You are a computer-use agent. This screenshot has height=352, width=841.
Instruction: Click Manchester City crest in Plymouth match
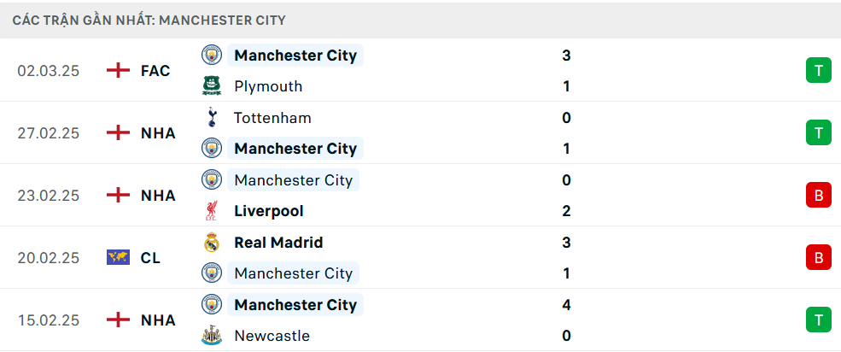click(211, 56)
